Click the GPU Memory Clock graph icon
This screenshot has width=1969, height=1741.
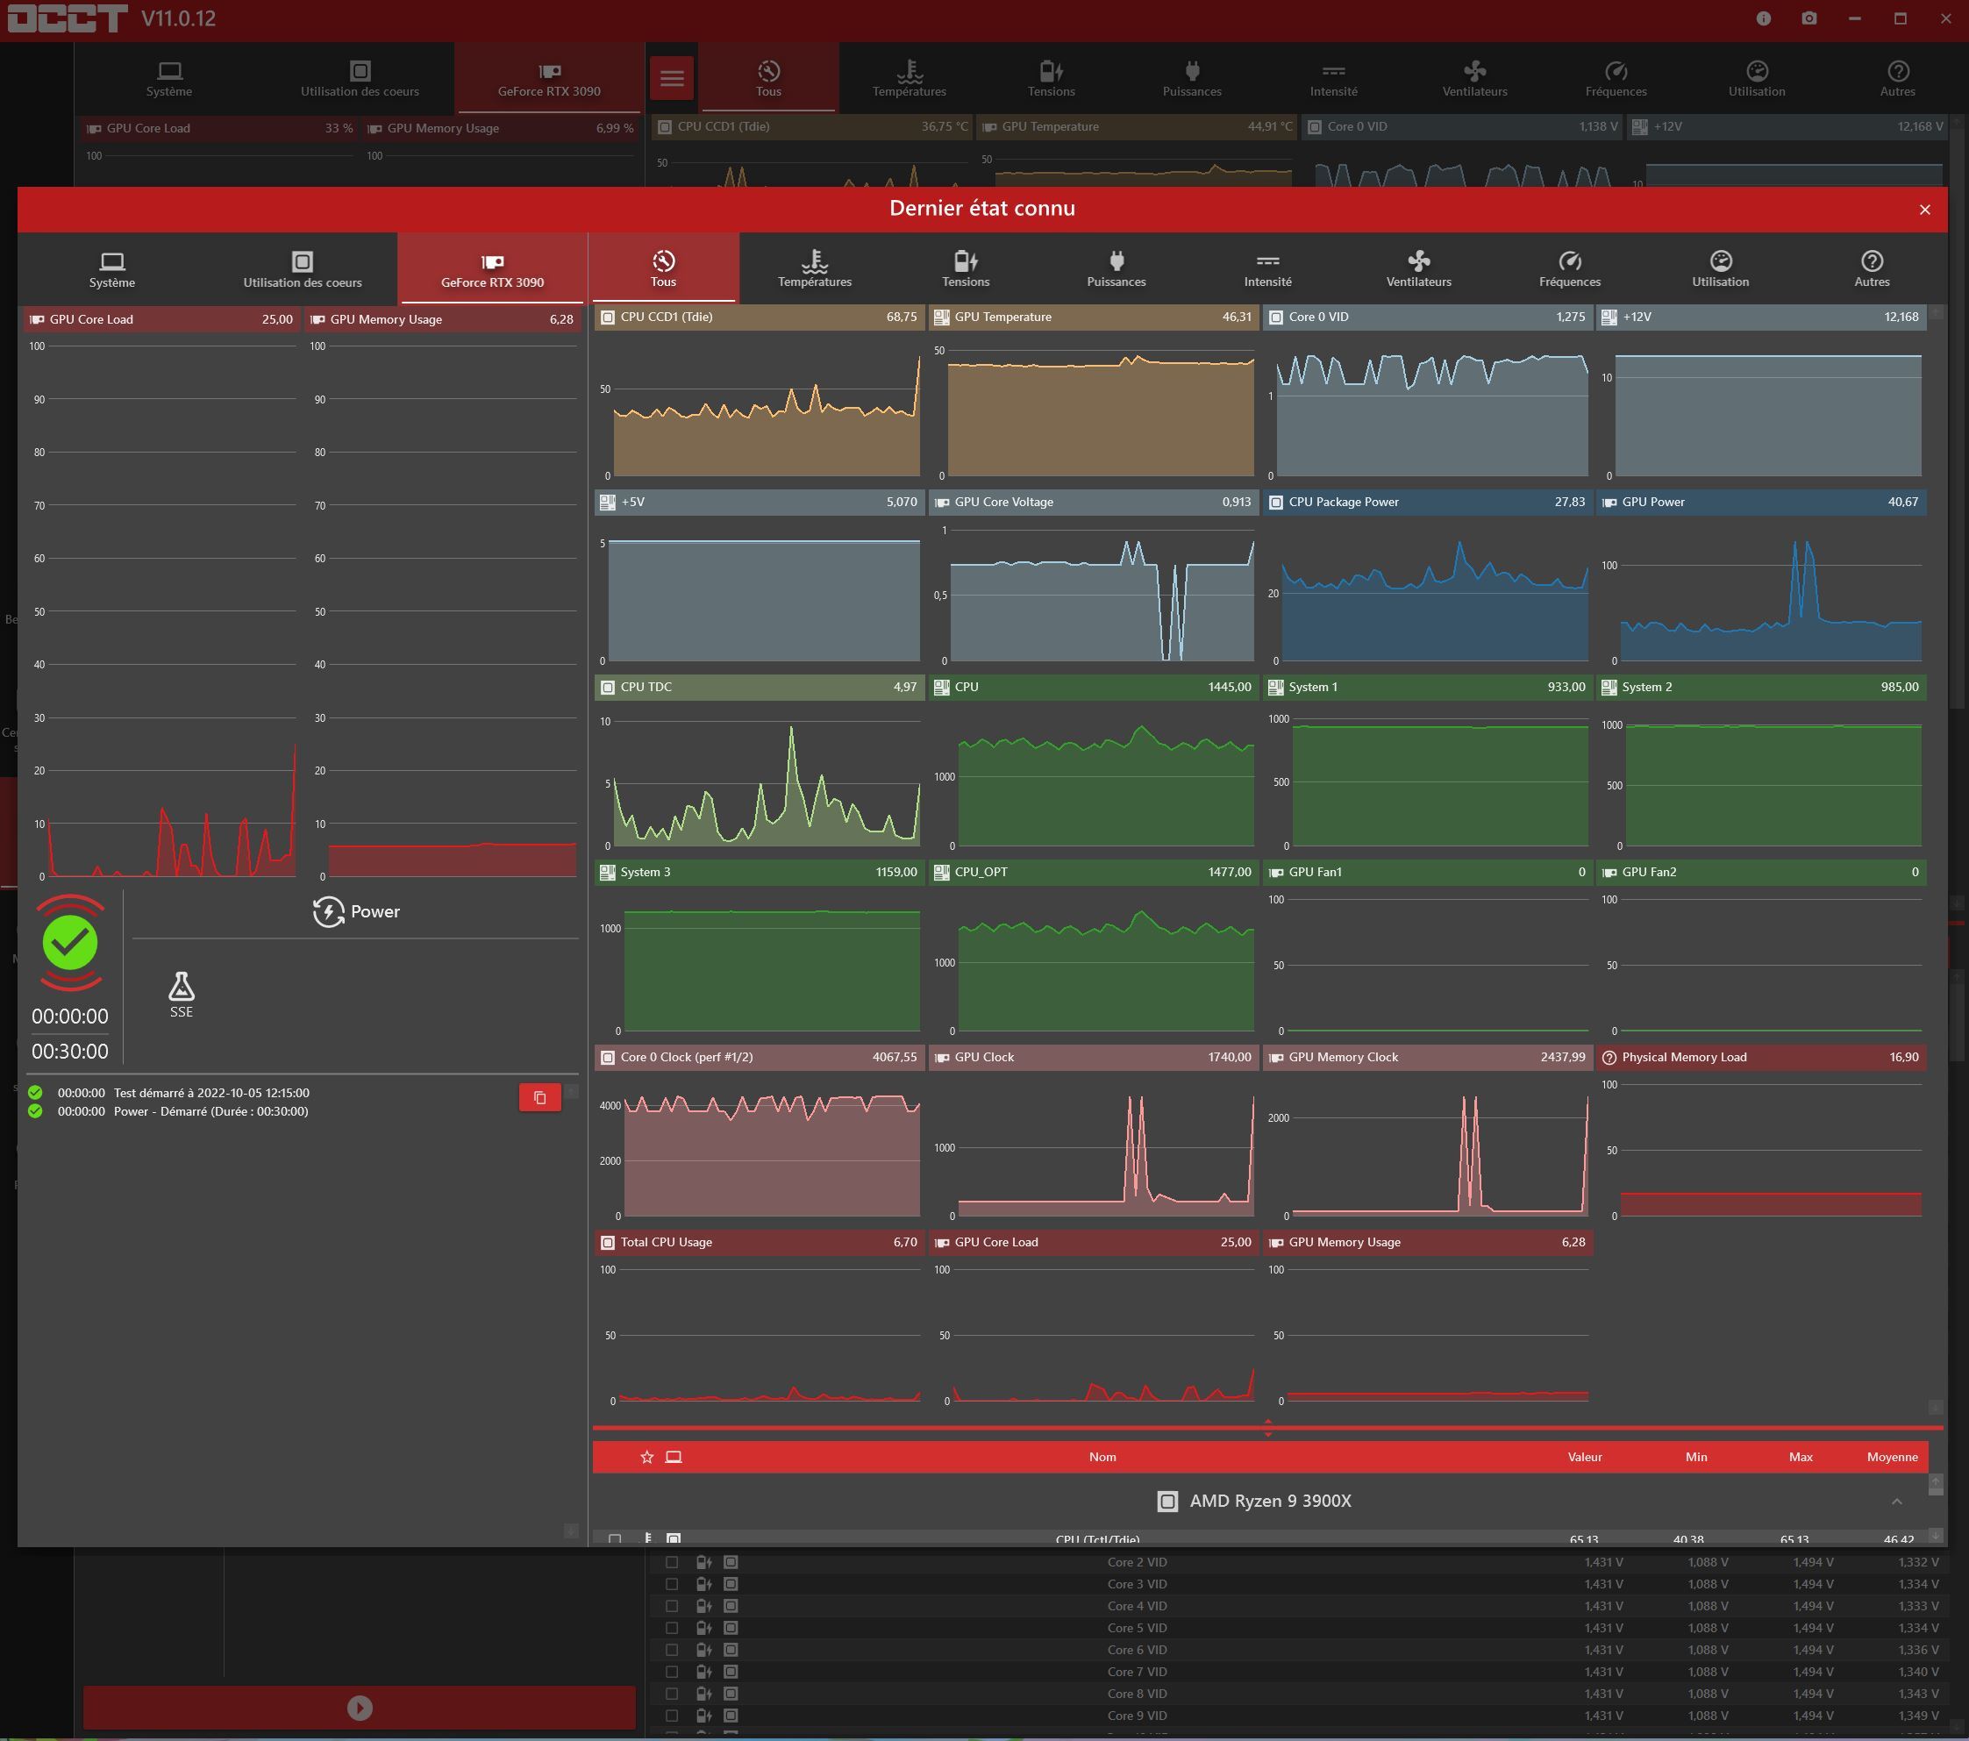pyautogui.click(x=1275, y=1057)
